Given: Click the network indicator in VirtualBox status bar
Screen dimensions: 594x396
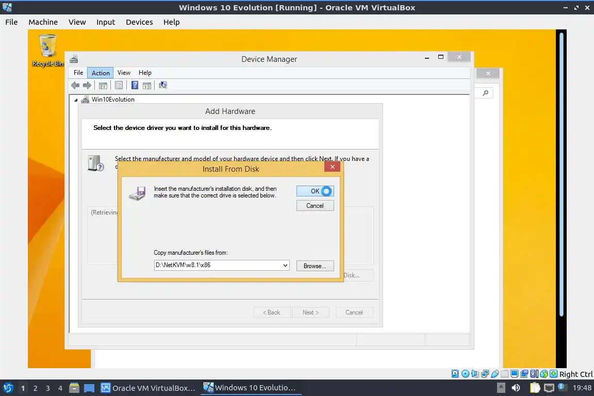Looking at the screenshot, I should pyautogui.click(x=485, y=374).
